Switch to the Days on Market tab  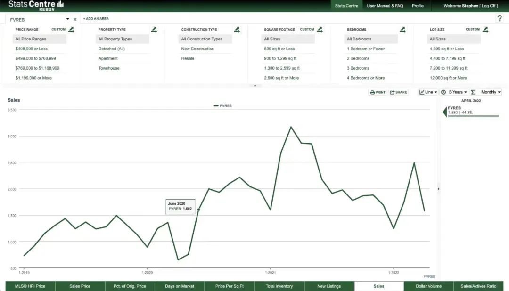[x=180, y=286]
